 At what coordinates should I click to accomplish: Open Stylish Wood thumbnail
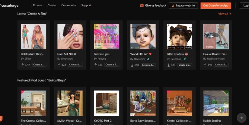pyautogui.click(x=70, y=103)
